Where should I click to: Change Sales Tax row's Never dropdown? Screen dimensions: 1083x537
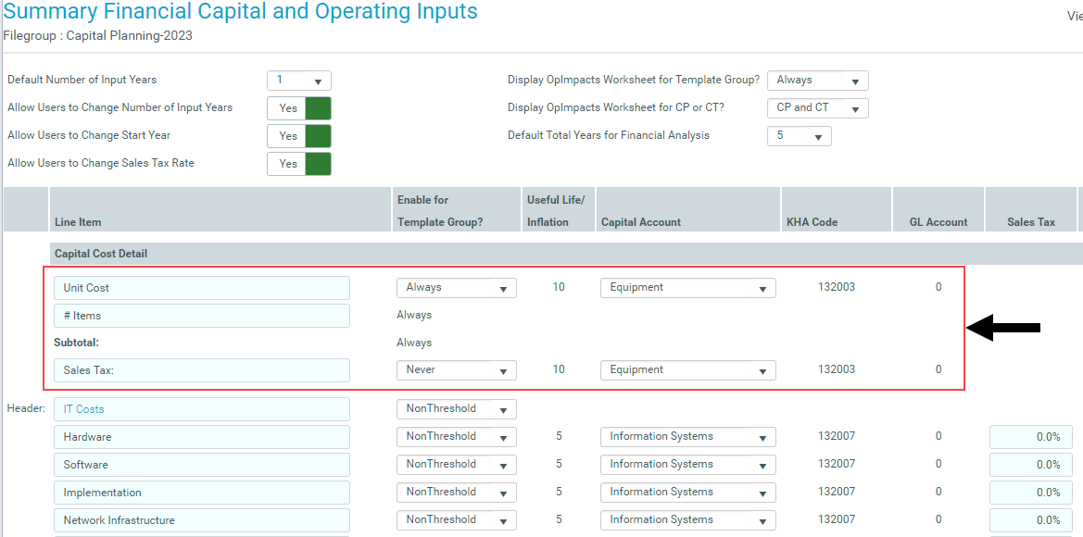coord(456,370)
